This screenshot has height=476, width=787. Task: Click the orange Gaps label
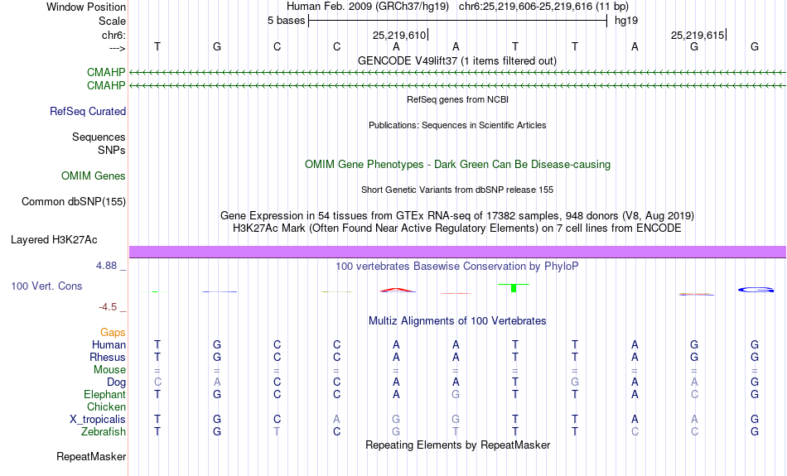click(113, 333)
